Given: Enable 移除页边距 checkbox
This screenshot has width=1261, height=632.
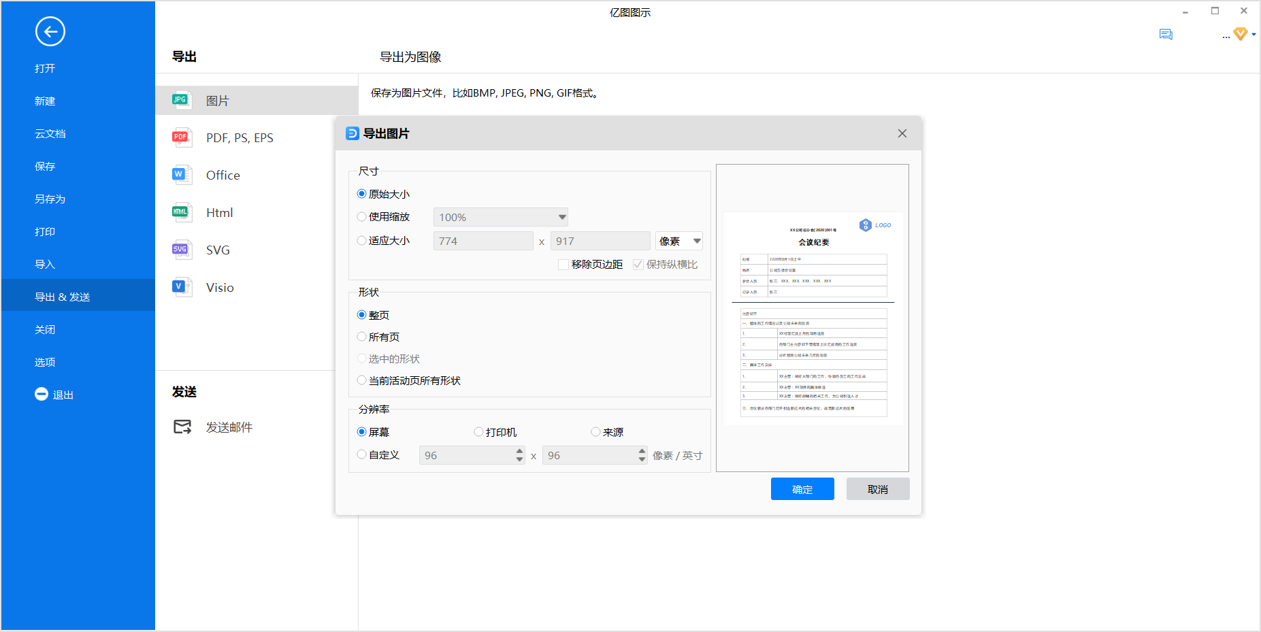Looking at the screenshot, I should tap(563, 265).
